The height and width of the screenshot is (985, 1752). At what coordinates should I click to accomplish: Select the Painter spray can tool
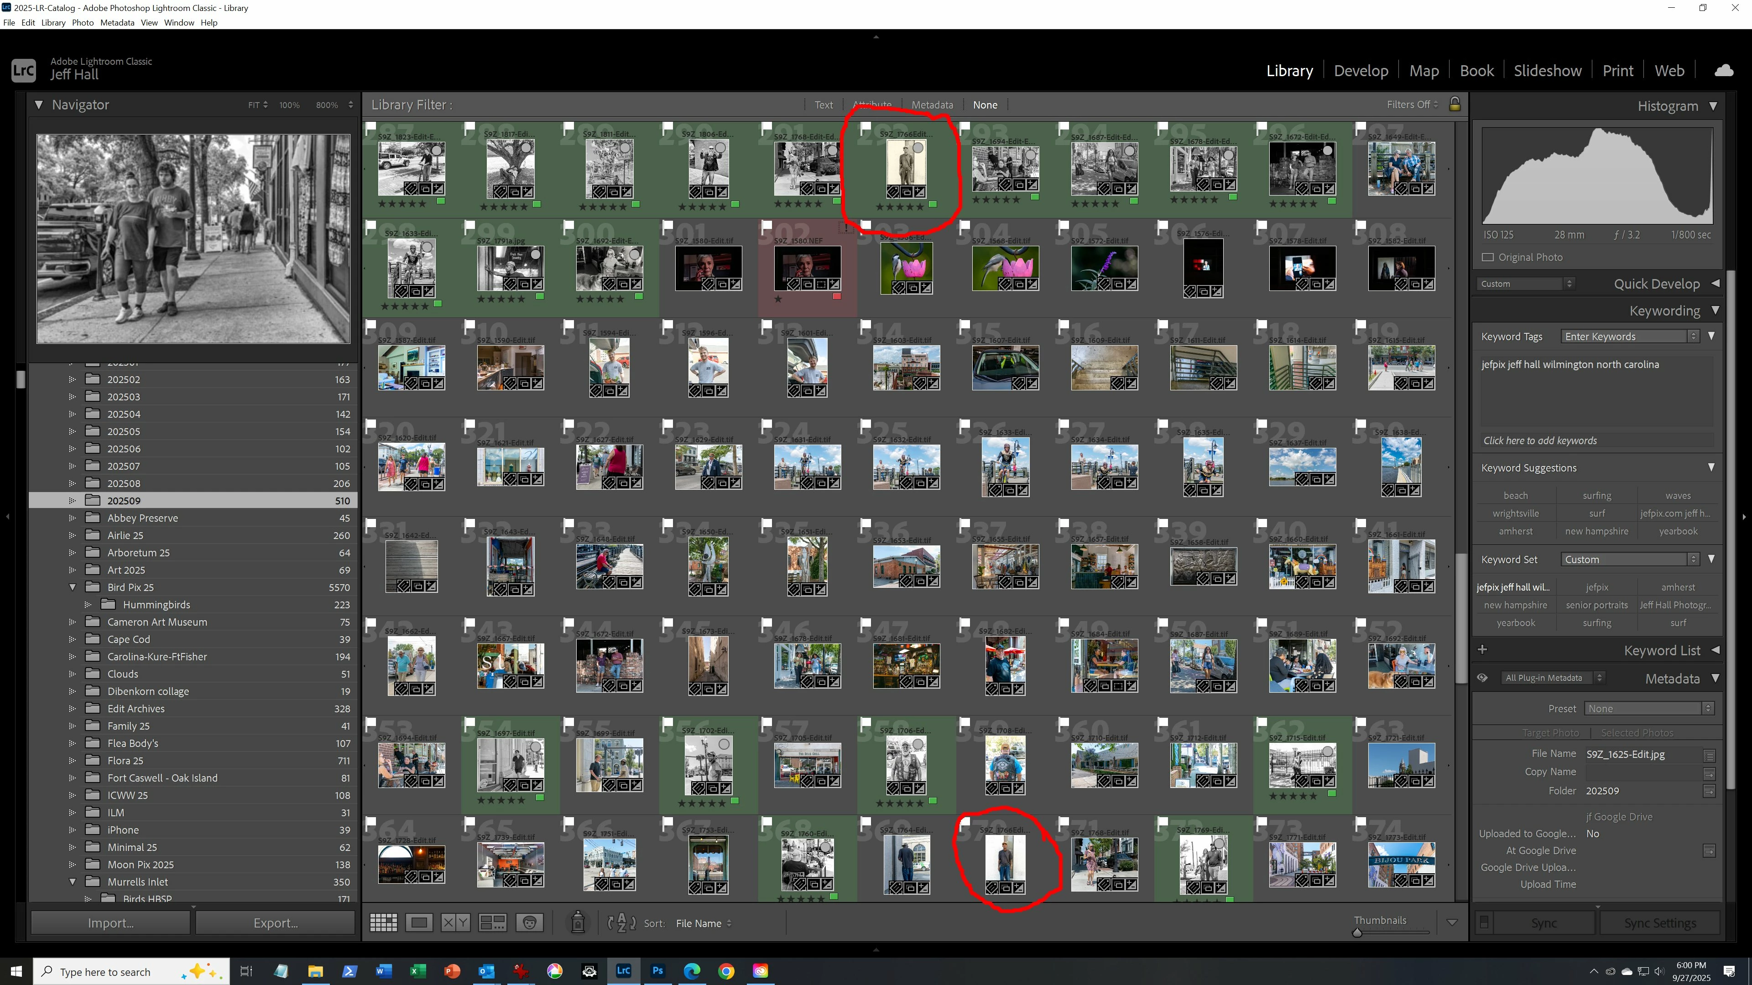coord(578,923)
